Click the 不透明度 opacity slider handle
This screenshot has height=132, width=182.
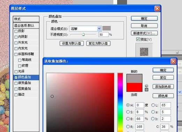point(83,34)
